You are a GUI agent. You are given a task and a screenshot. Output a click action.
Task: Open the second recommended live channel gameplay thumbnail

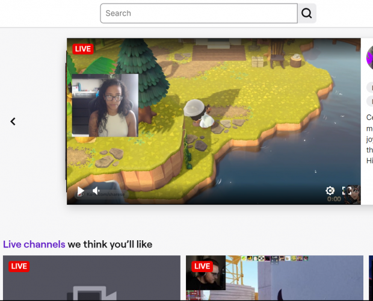tap(274, 278)
